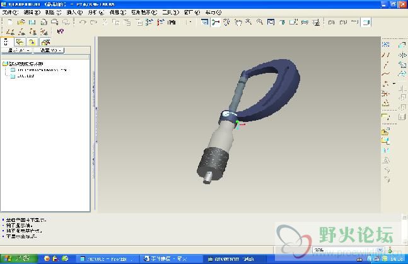Open the Applications menu
This screenshot has height=264, width=408.
tap(144, 12)
